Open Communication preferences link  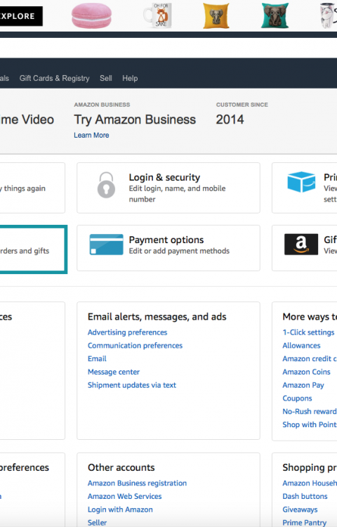tap(135, 346)
